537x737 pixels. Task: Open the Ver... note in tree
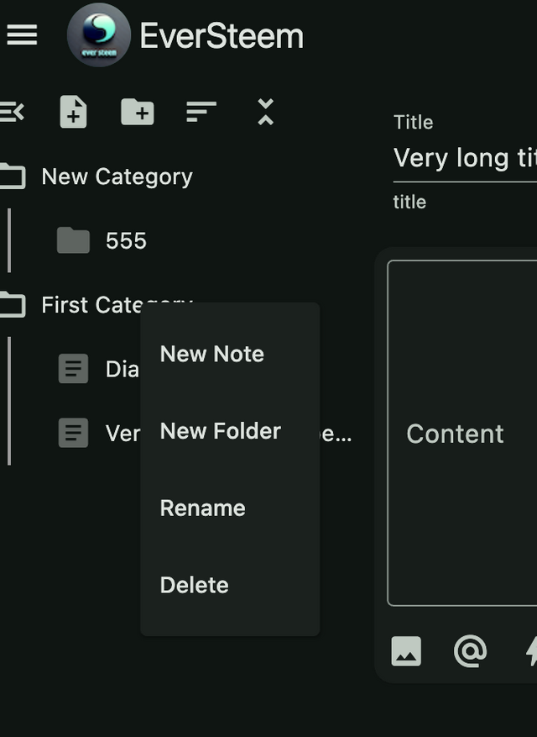(x=98, y=433)
